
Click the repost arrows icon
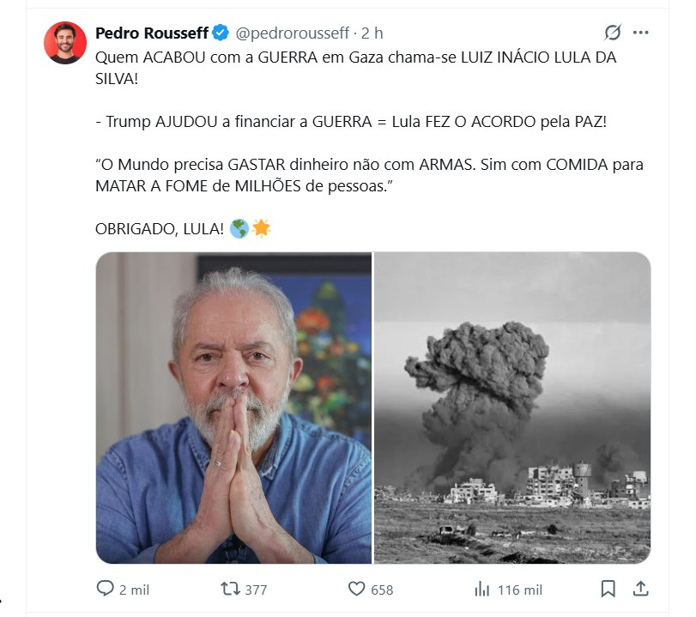pos(230,589)
